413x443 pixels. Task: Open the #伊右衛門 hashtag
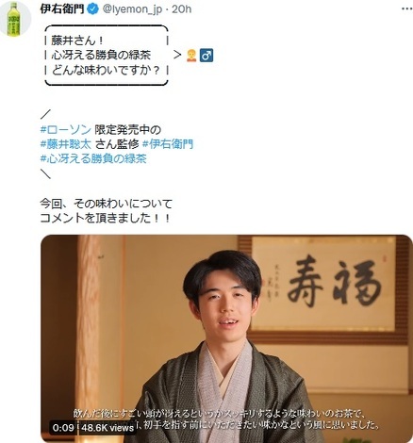click(168, 144)
